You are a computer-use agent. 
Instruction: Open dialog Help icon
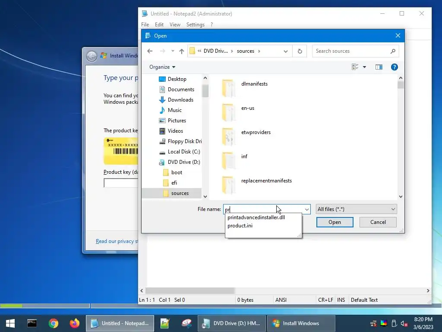click(x=394, y=67)
